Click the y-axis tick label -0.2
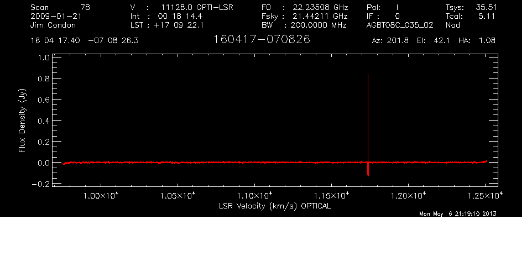The image size is (532, 271). click(x=40, y=184)
